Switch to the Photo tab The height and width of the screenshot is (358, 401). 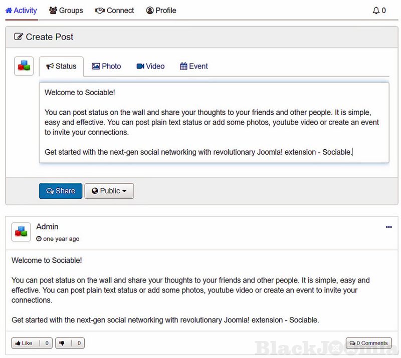[106, 66]
